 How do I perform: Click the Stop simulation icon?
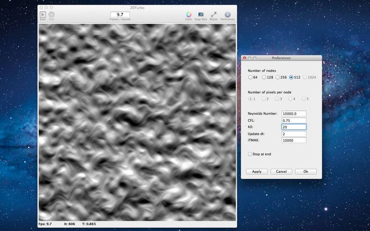coord(51,15)
